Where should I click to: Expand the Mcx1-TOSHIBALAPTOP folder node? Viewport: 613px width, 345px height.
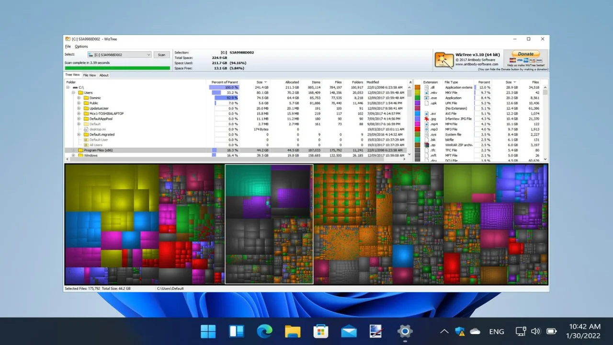[79, 114]
